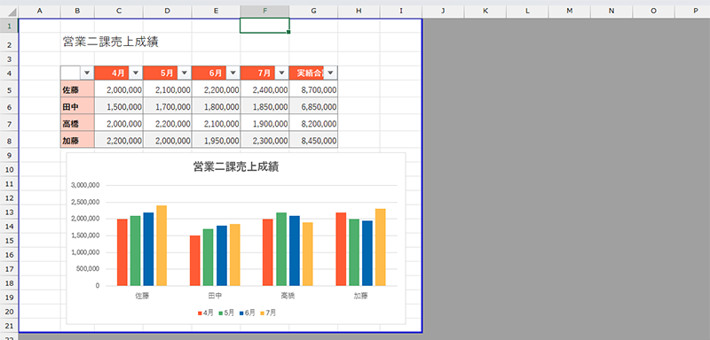
Task: Click 田中's red 4月 bar in chart
Action: coord(194,260)
